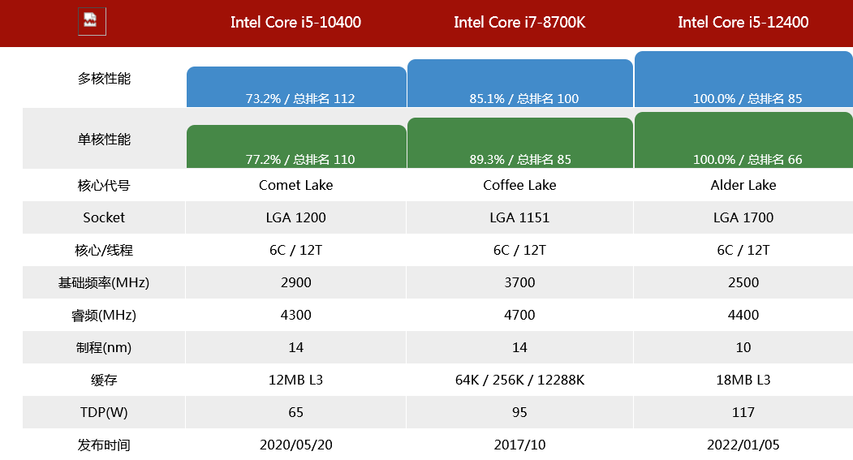The height and width of the screenshot is (460, 853).
Task: Click the 2022/01/05 release date cell
Action: [743, 445]
